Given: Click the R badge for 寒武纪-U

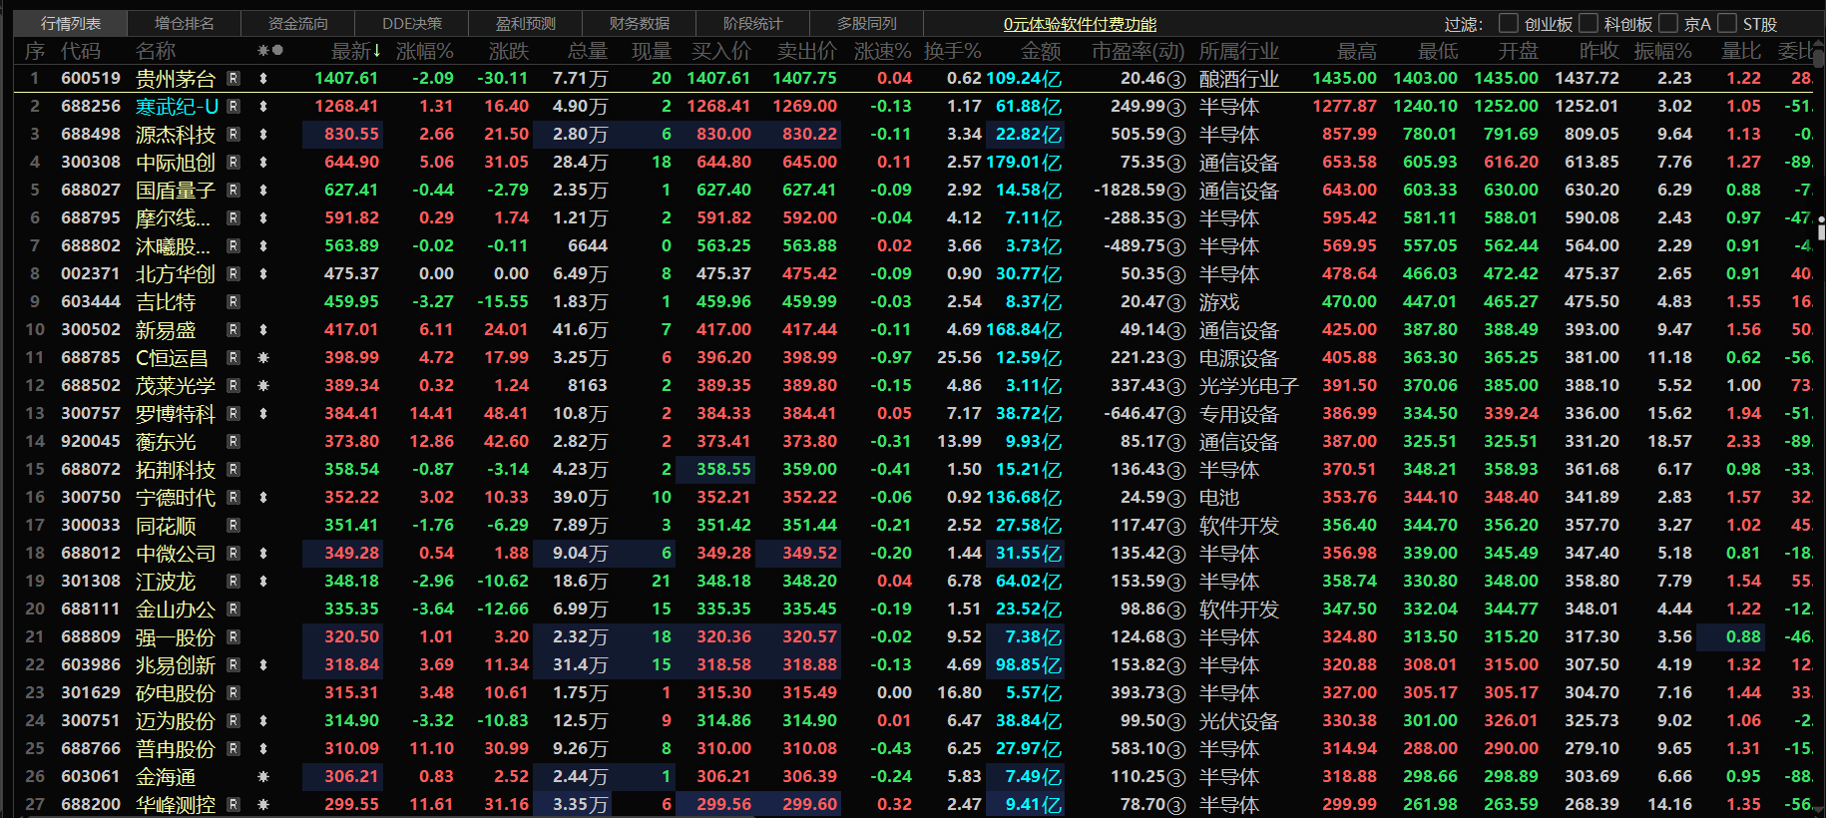Looking at the screenshot, I should point(233,106).
